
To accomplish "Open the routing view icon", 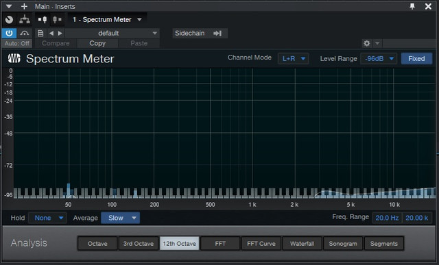I will click(25, 20).
